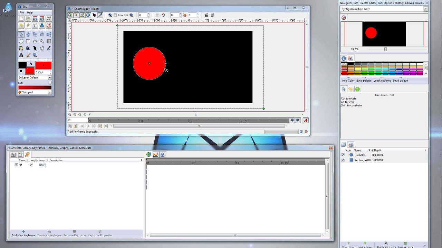
Task: Jump to next keyframe button
Action: 100,126
